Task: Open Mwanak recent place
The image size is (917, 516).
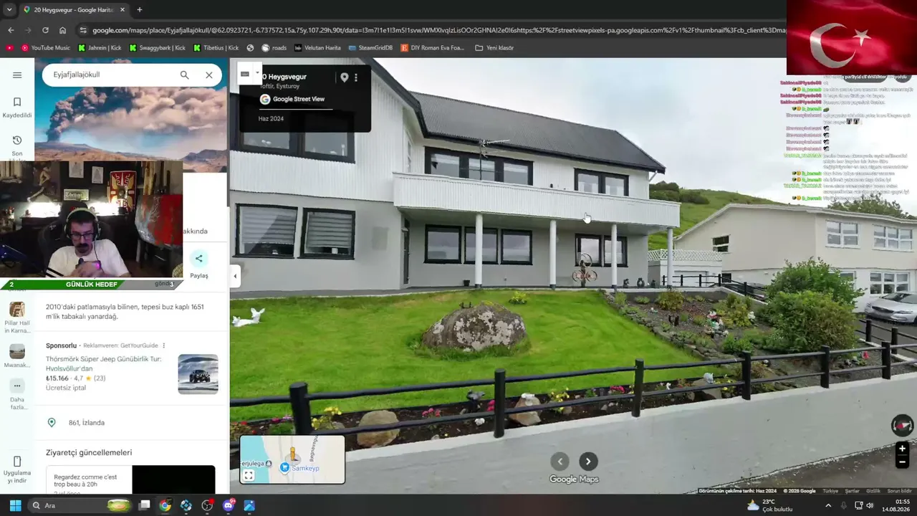Action: click(x=17, y=356)
